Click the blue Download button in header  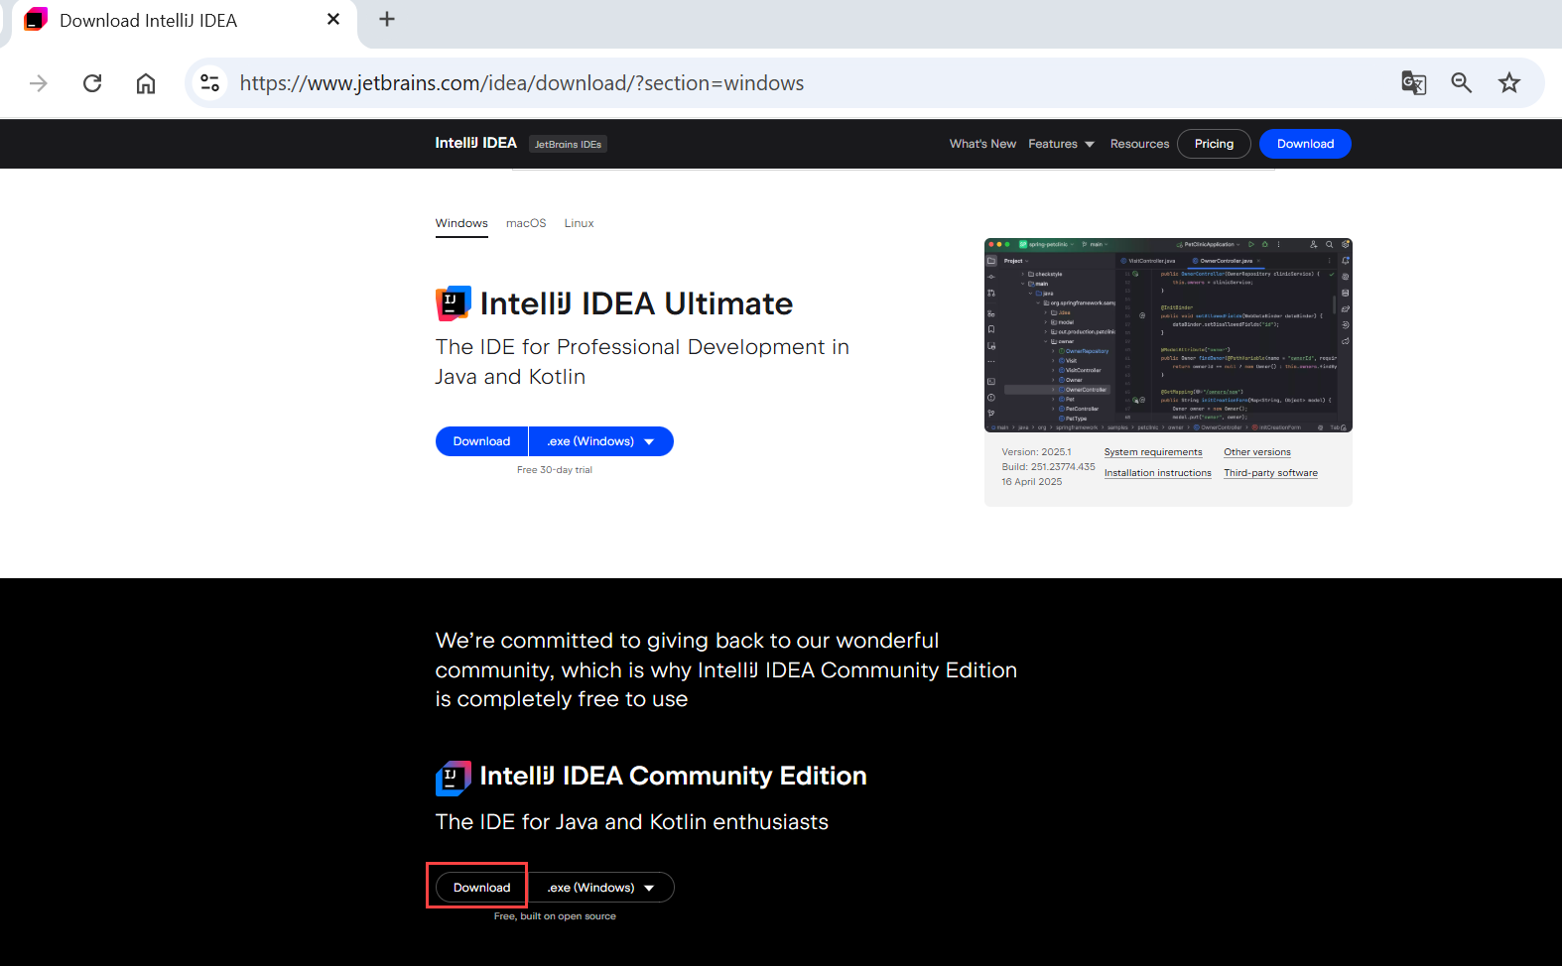[1305, 144]
